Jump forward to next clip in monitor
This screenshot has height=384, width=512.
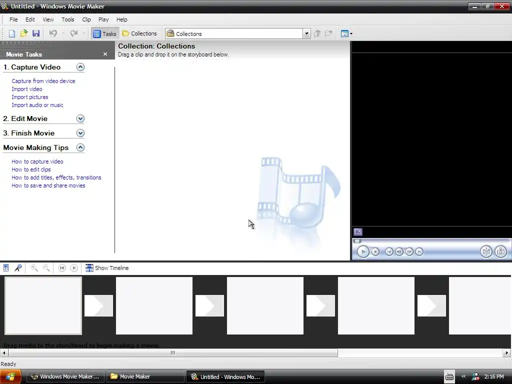(419, 252)
